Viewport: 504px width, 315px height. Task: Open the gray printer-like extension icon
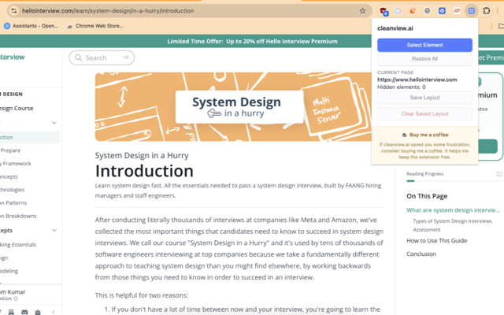pos(427,11)
